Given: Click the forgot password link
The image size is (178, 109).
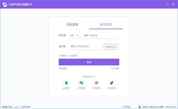Looking at the screenshot, I should (115, 68).
